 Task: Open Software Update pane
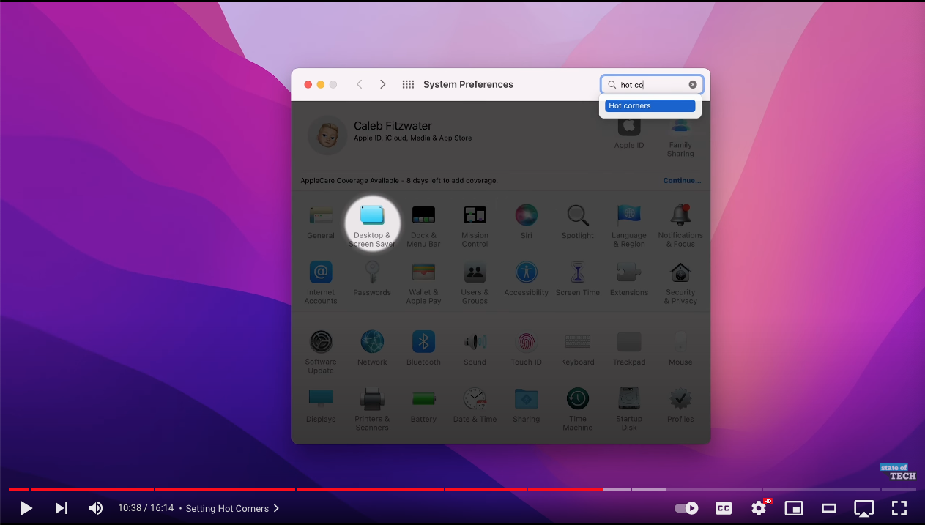[321, 342]
